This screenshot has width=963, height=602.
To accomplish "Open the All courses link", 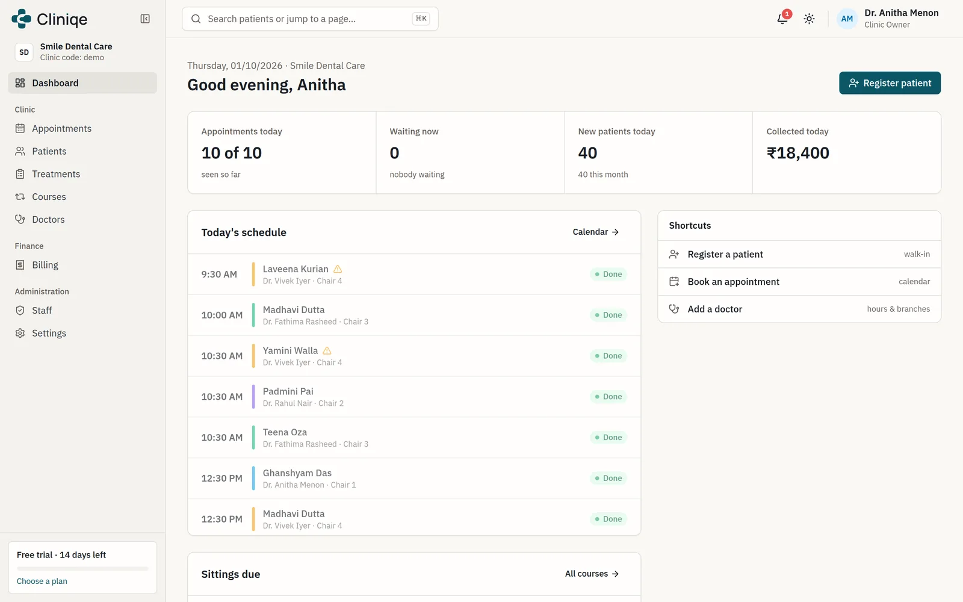I will [592, 574].
